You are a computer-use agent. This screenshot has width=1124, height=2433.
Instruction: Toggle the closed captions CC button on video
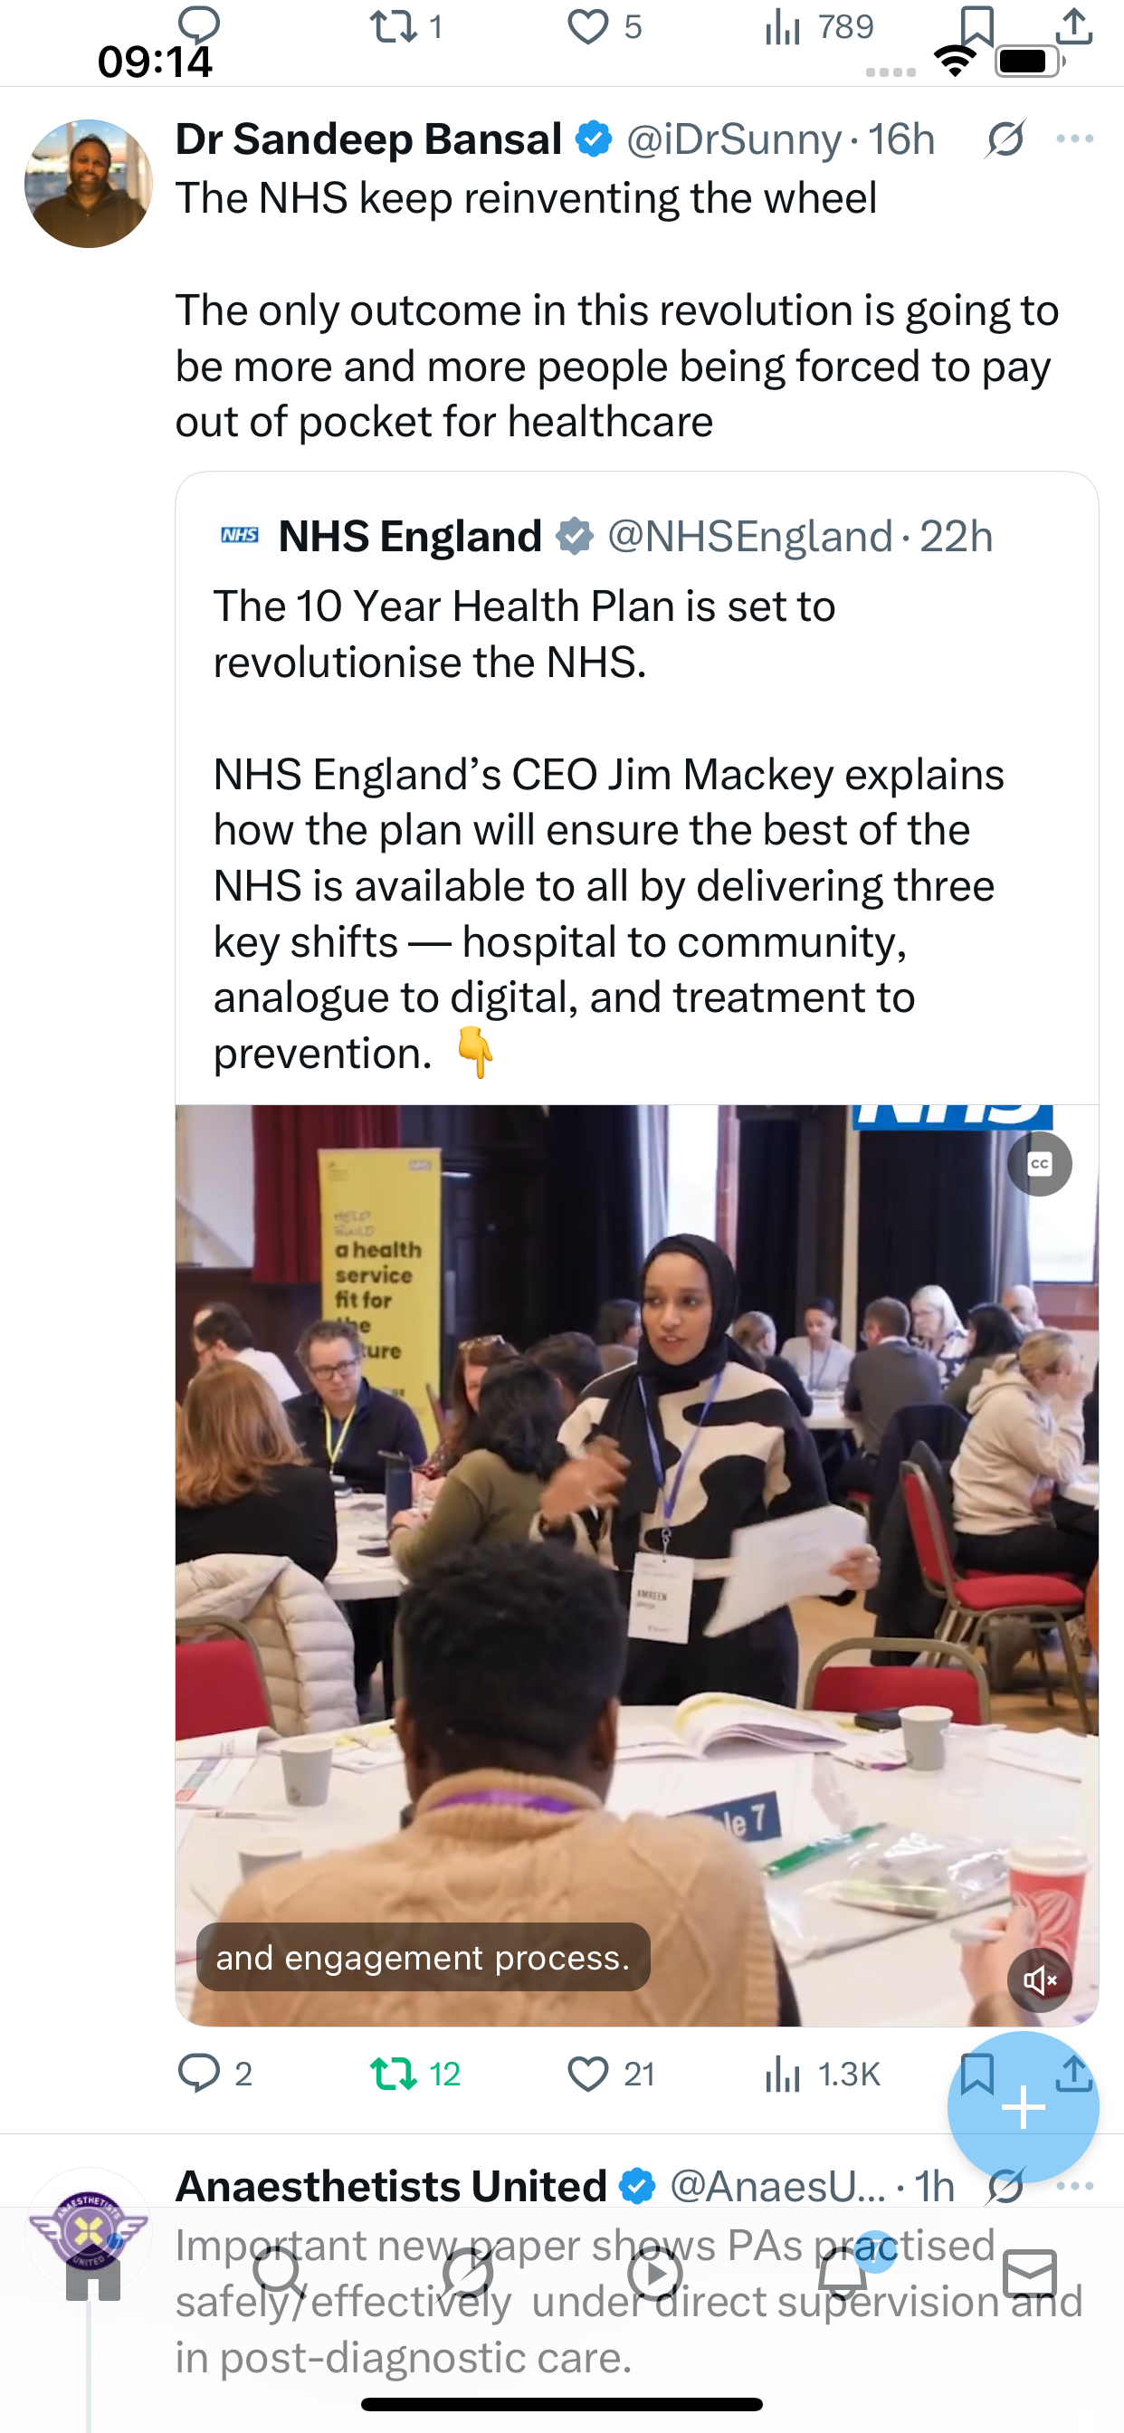1039,1164
